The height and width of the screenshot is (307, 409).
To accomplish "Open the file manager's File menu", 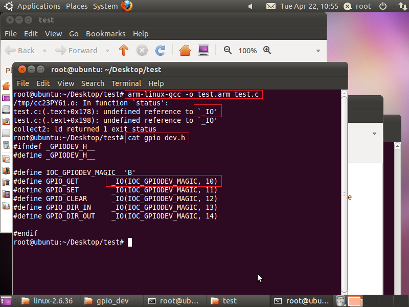I will (11, 34).
